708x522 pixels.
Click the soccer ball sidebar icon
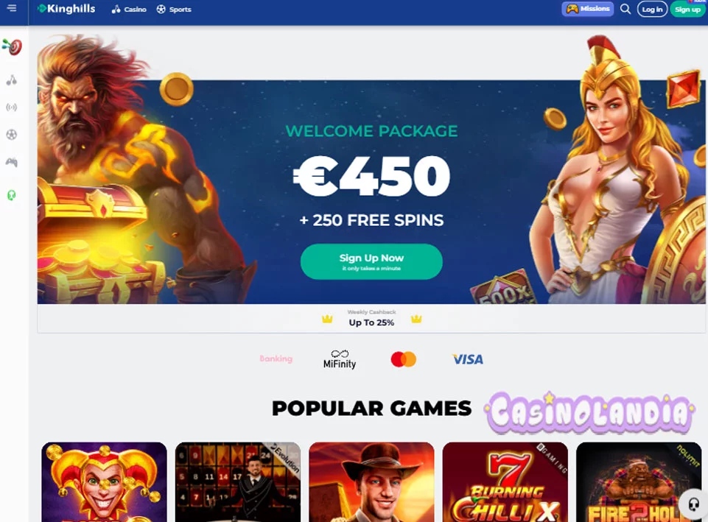point(12,135)
